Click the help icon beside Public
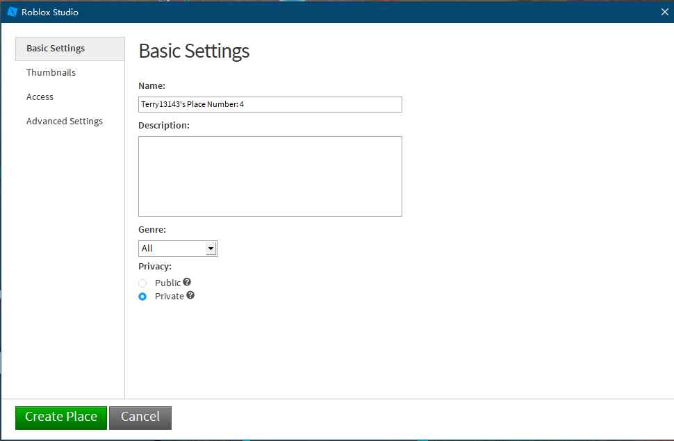This screenshot has height=441, width=674. tap(187, 283)
